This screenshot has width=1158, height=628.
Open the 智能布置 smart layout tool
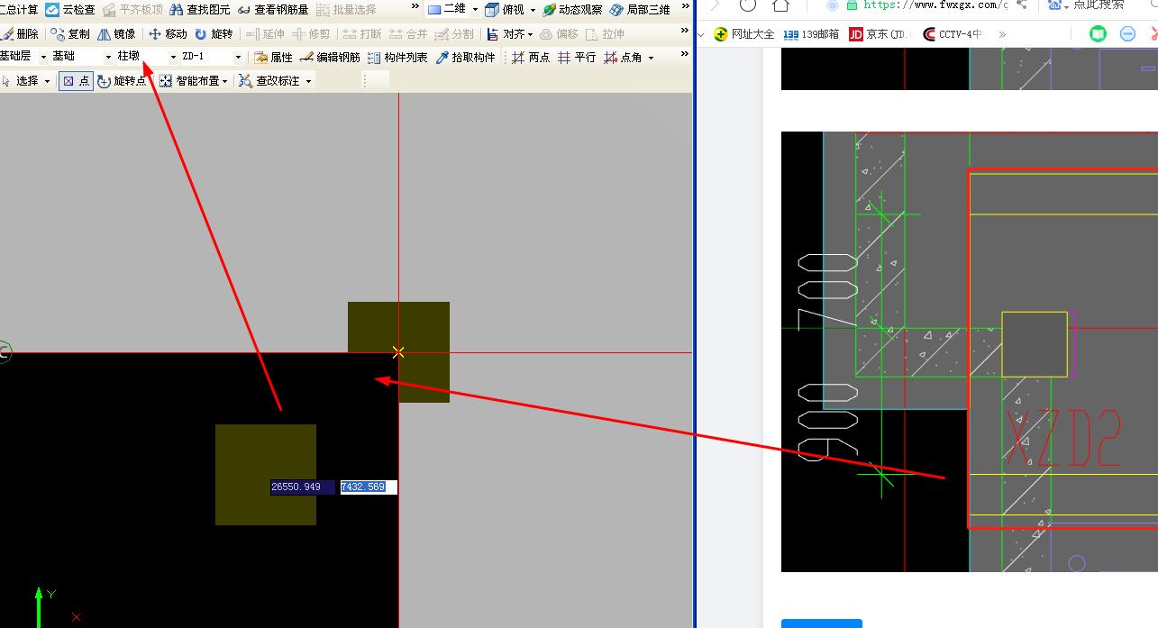(189, 81)
